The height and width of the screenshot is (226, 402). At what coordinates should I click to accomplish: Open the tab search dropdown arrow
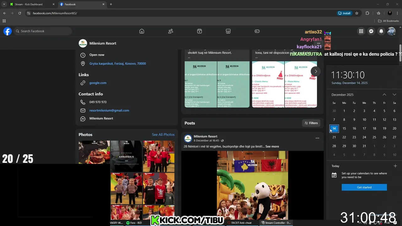pyautogui.click(x=4, y=4)
